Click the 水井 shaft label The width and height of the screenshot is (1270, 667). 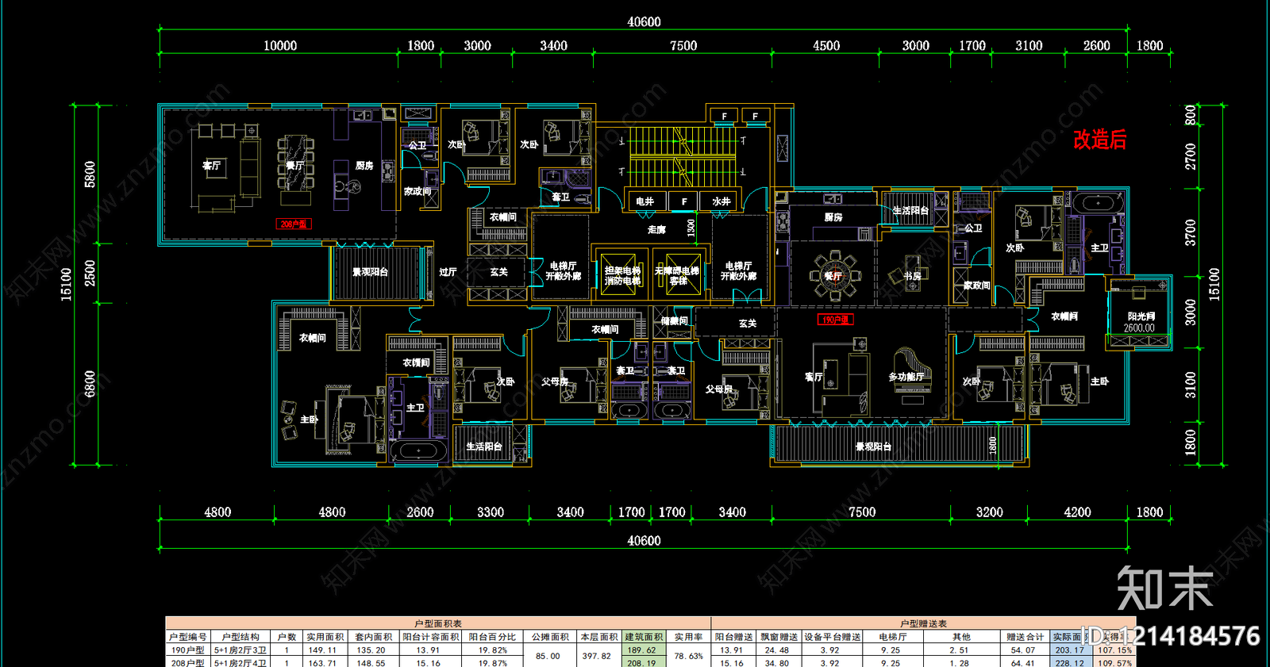(721, 201)
